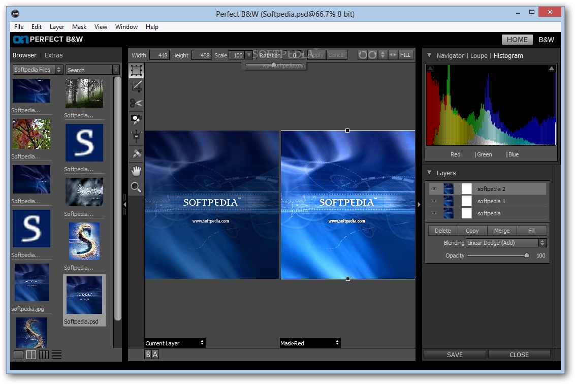Viewport: 575px width, 384px height.
Task: Open the Softpedia Files folder dropdown
Action: click(38, 70)
